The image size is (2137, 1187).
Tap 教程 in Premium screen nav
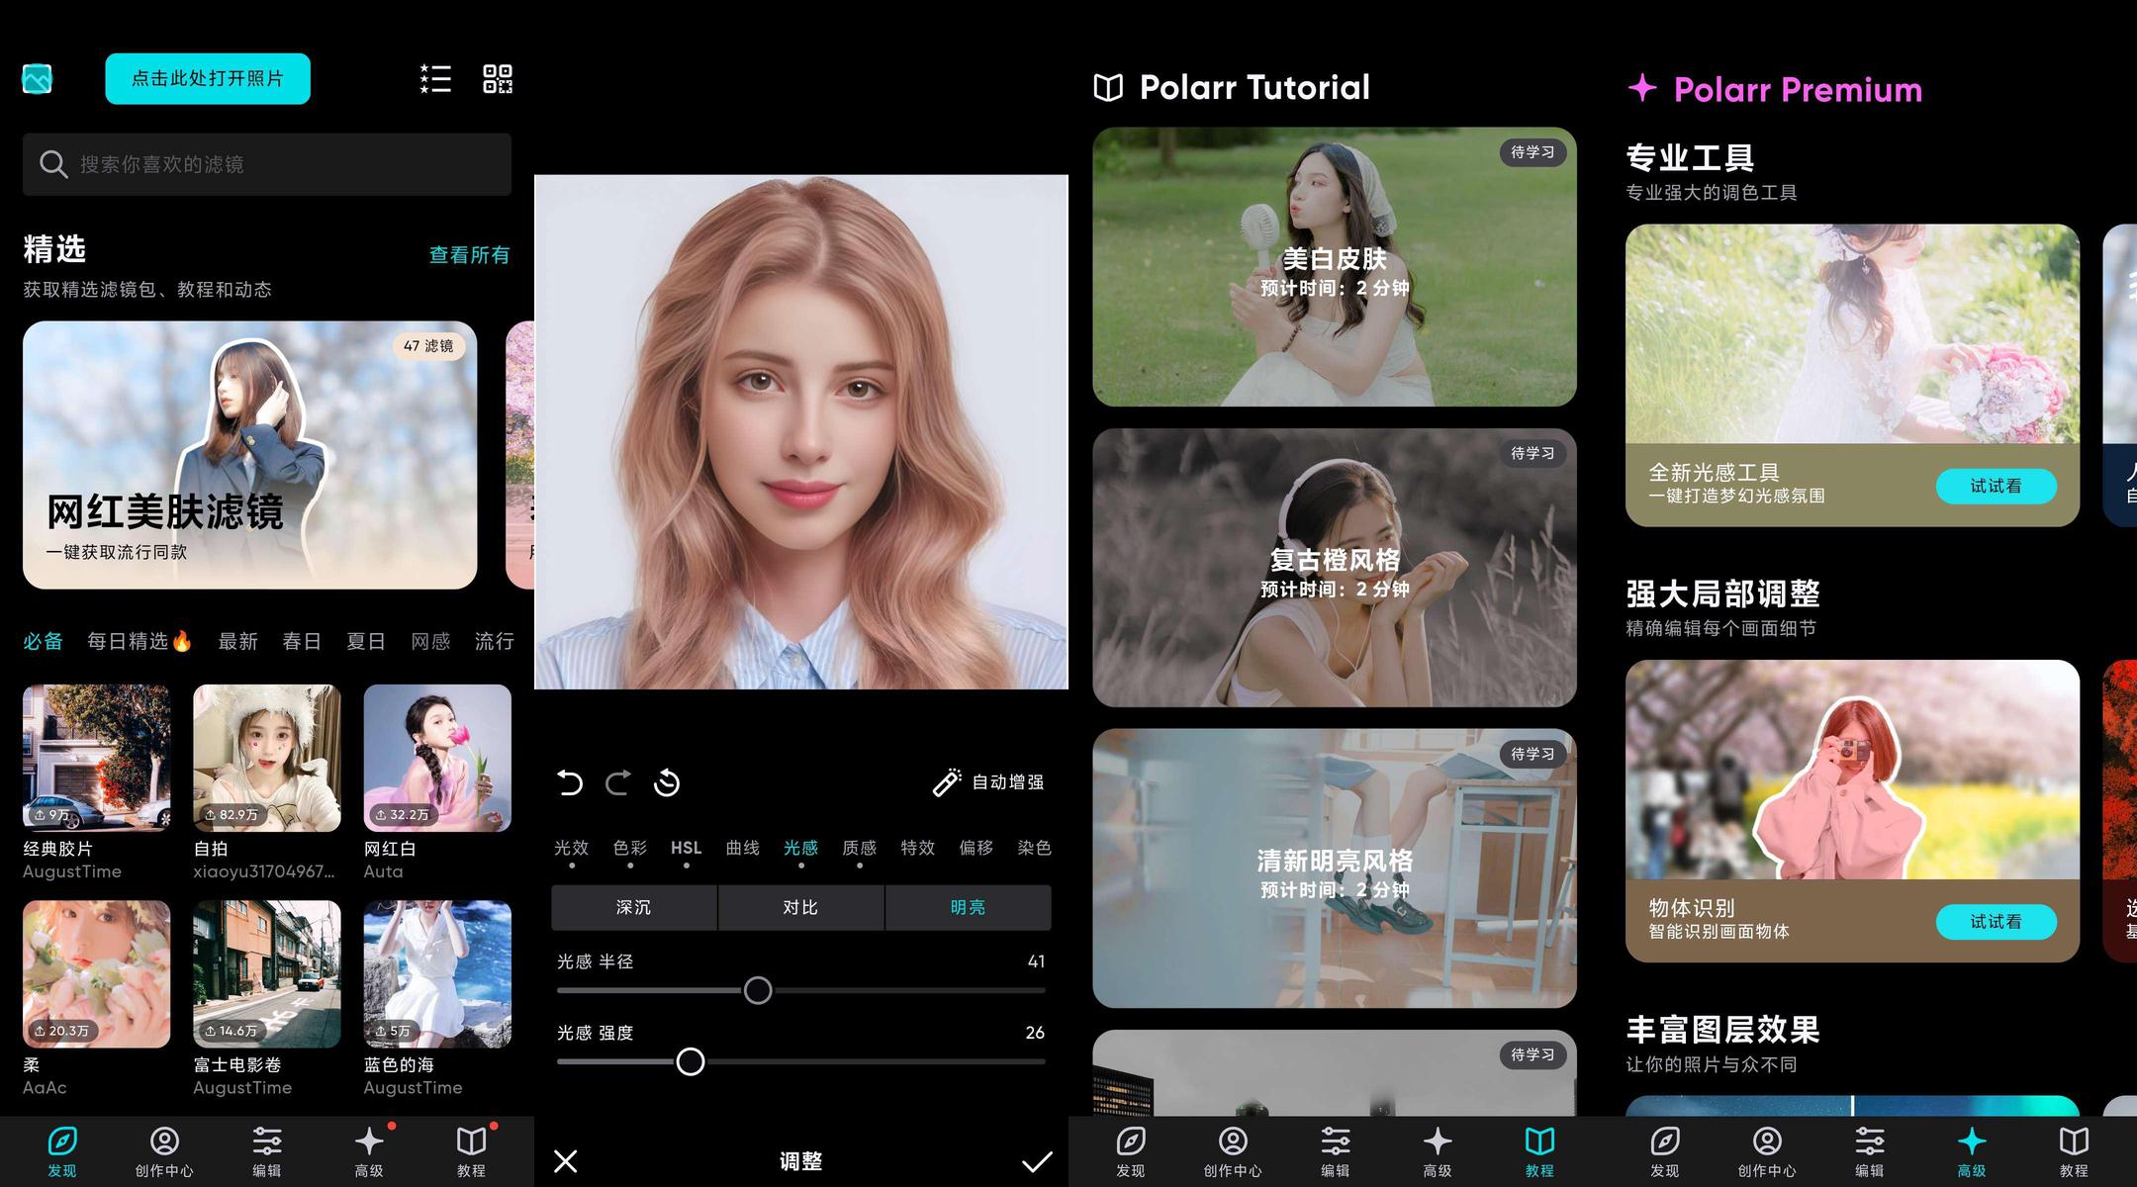point(2074,1152)
